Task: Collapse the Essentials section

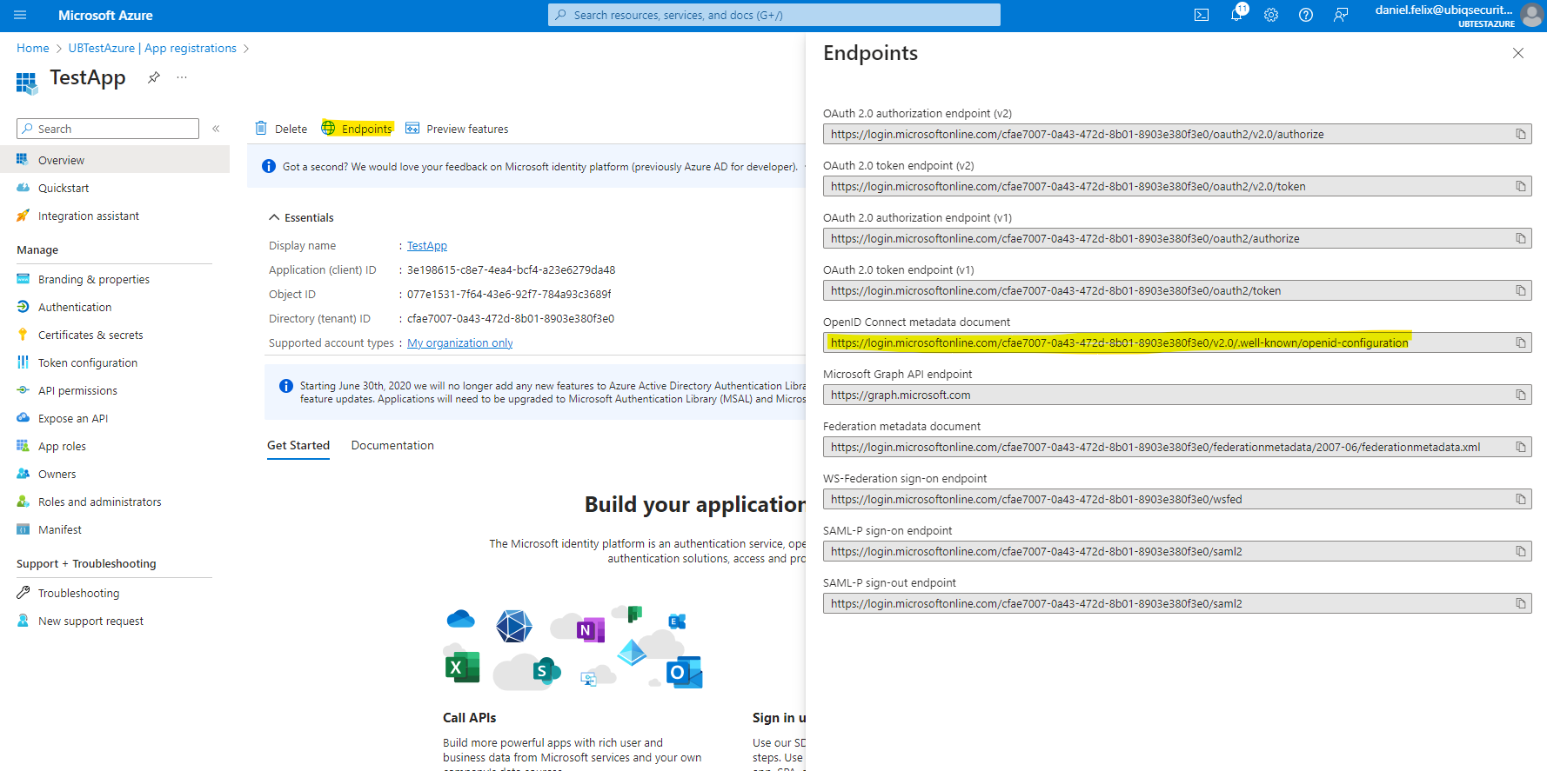Action: 301,217
